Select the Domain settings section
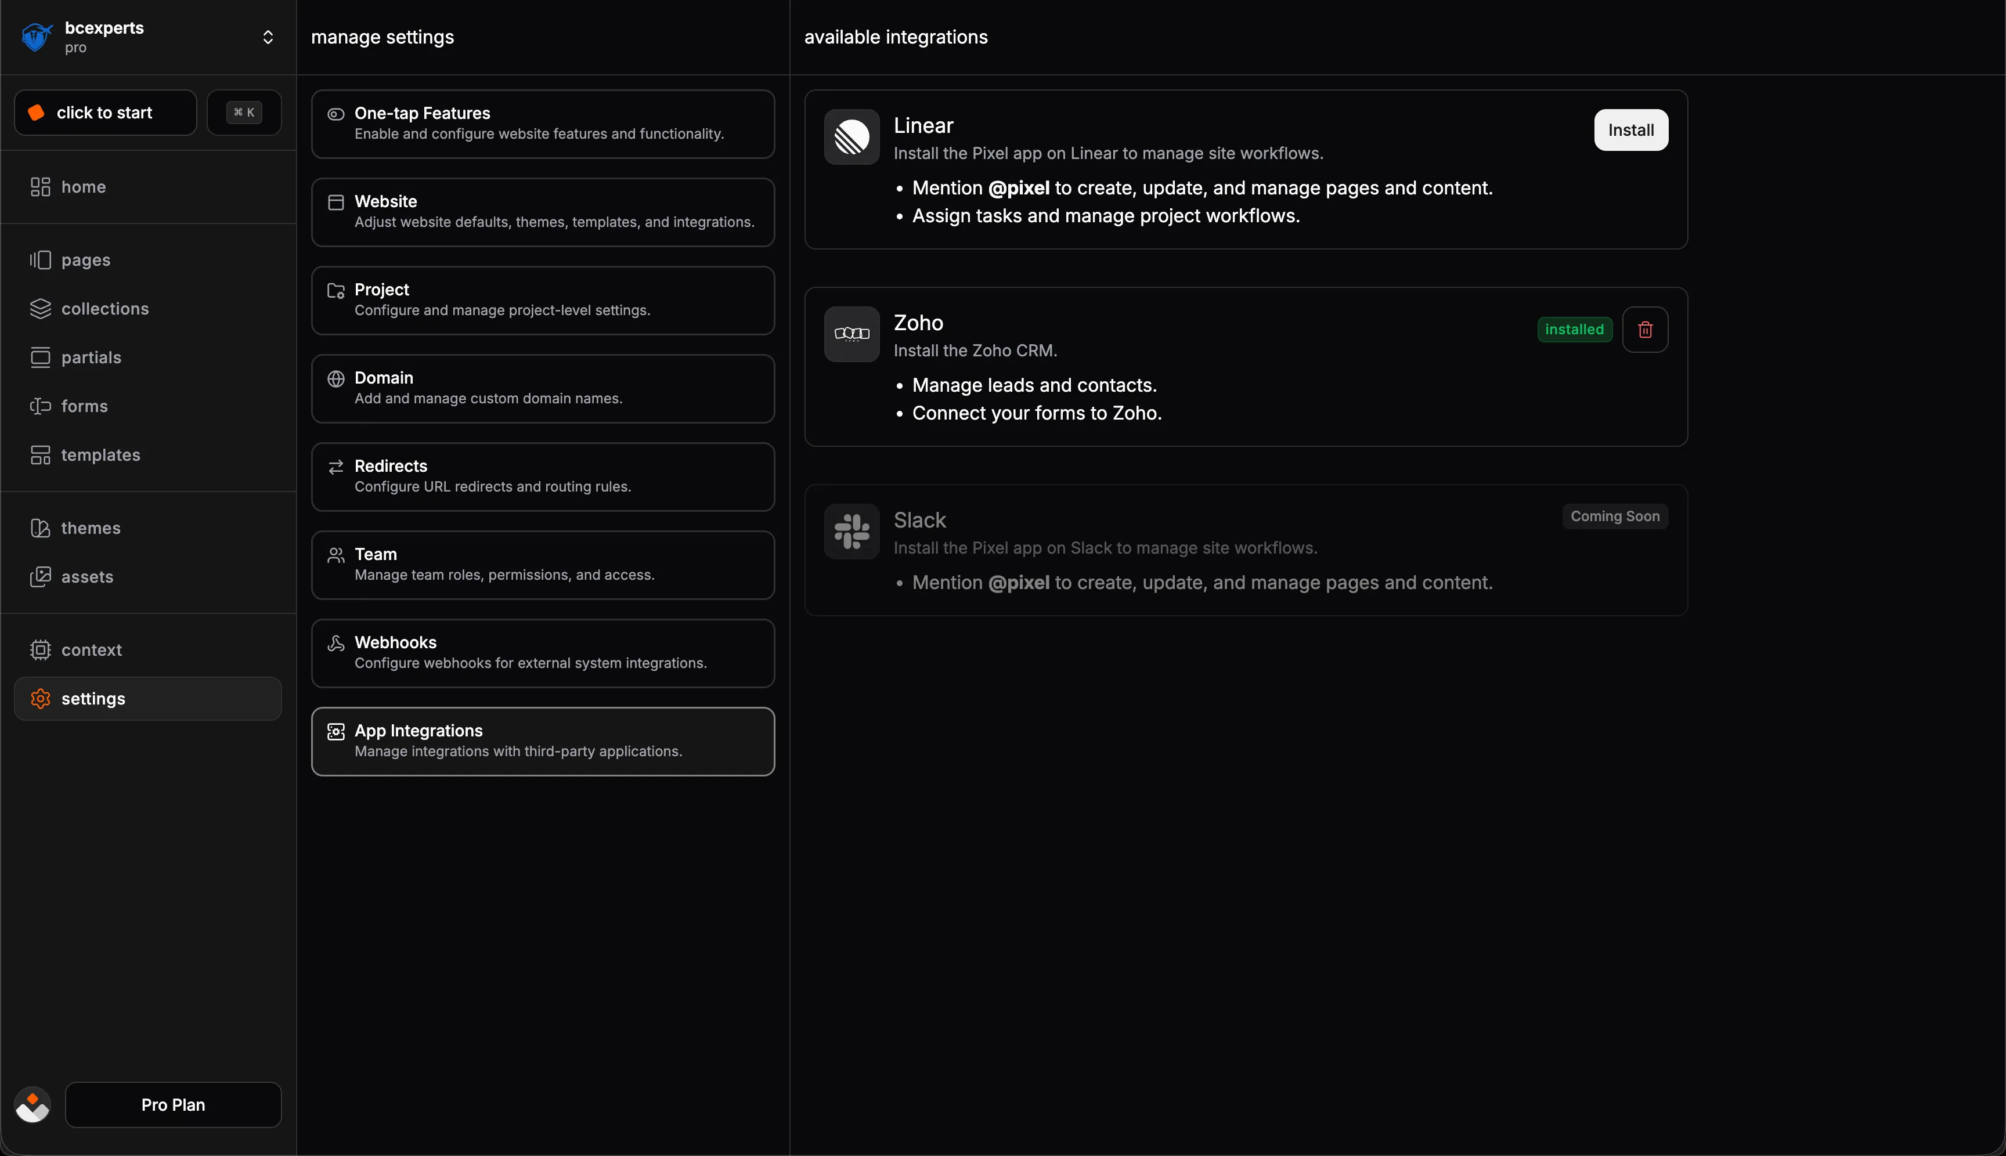Image resolution: width=2006 pixels, height=1156 pixels. point(542,388)
